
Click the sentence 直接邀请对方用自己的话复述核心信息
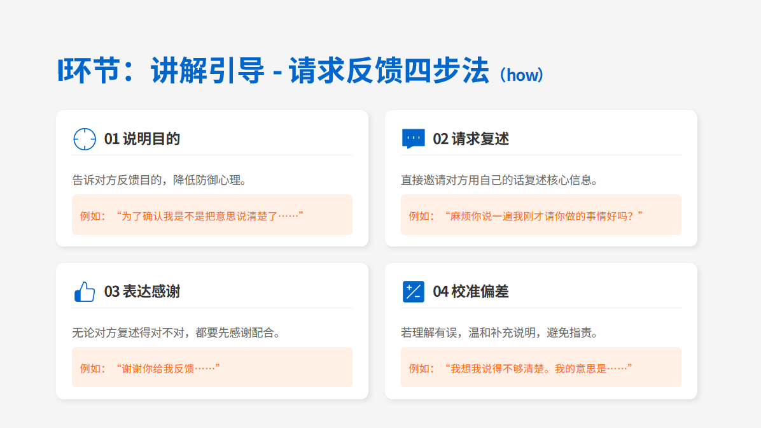click(499, 180)
